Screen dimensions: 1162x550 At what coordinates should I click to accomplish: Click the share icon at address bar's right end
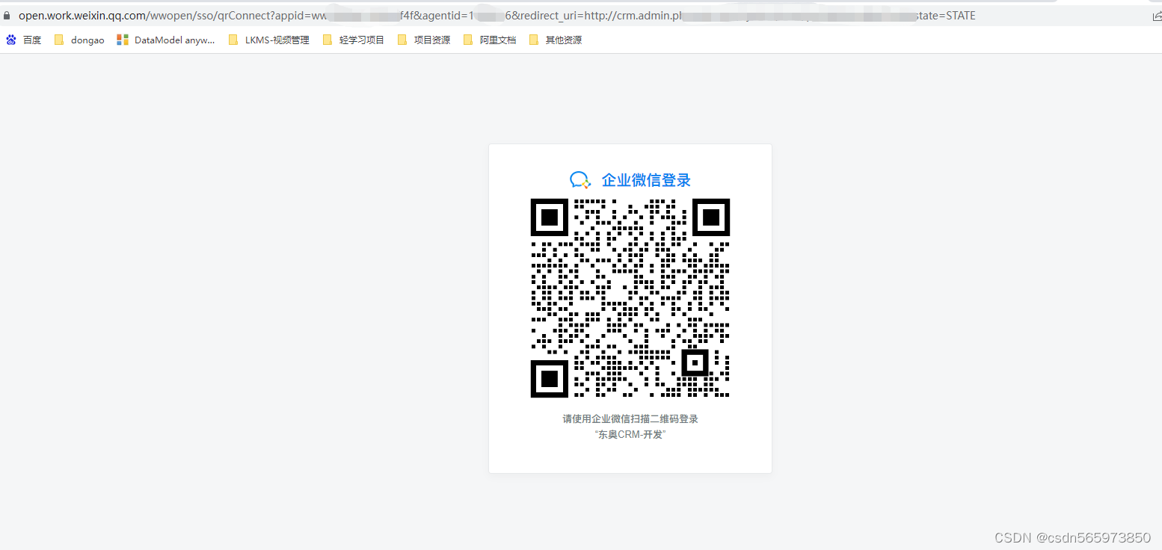1155,15
